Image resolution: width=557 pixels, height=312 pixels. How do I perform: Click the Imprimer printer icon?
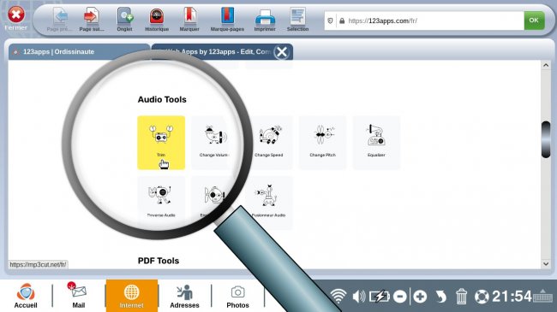click(265, 21)
